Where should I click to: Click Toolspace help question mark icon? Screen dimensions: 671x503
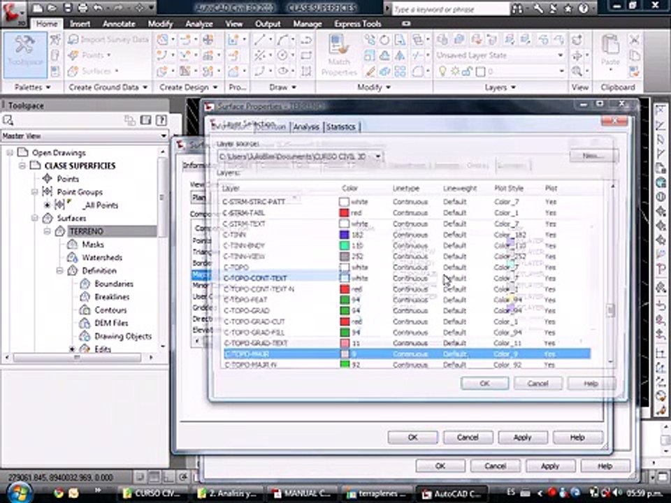tap(161, 120)
